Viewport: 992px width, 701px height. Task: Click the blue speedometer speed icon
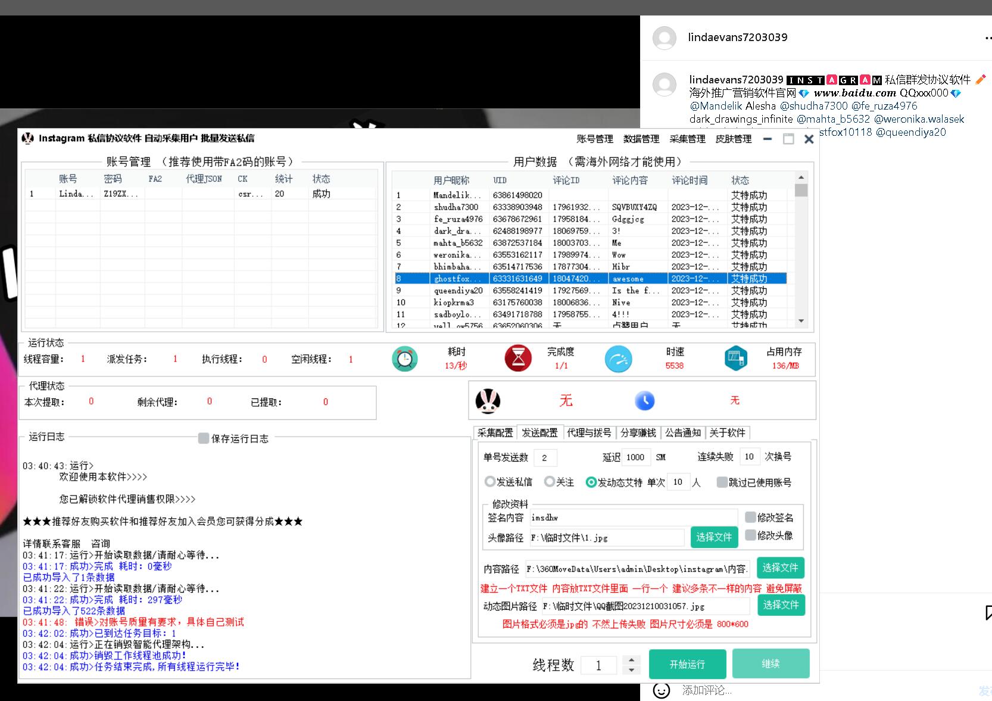[618, 359]
